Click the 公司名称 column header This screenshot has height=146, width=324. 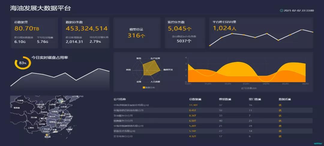pyautogui.click(x=119, y=99)
